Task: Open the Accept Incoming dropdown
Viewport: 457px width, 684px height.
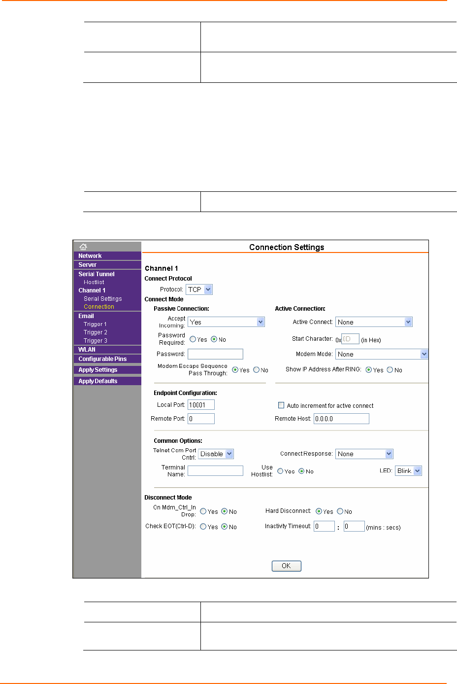Action: pos(227,322)
